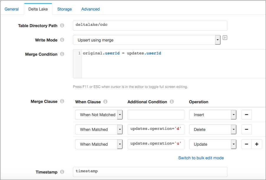The width and height of the screenshot is (266, 180).
Task: Open the Update operation dropdown
Action: point(213,144)
